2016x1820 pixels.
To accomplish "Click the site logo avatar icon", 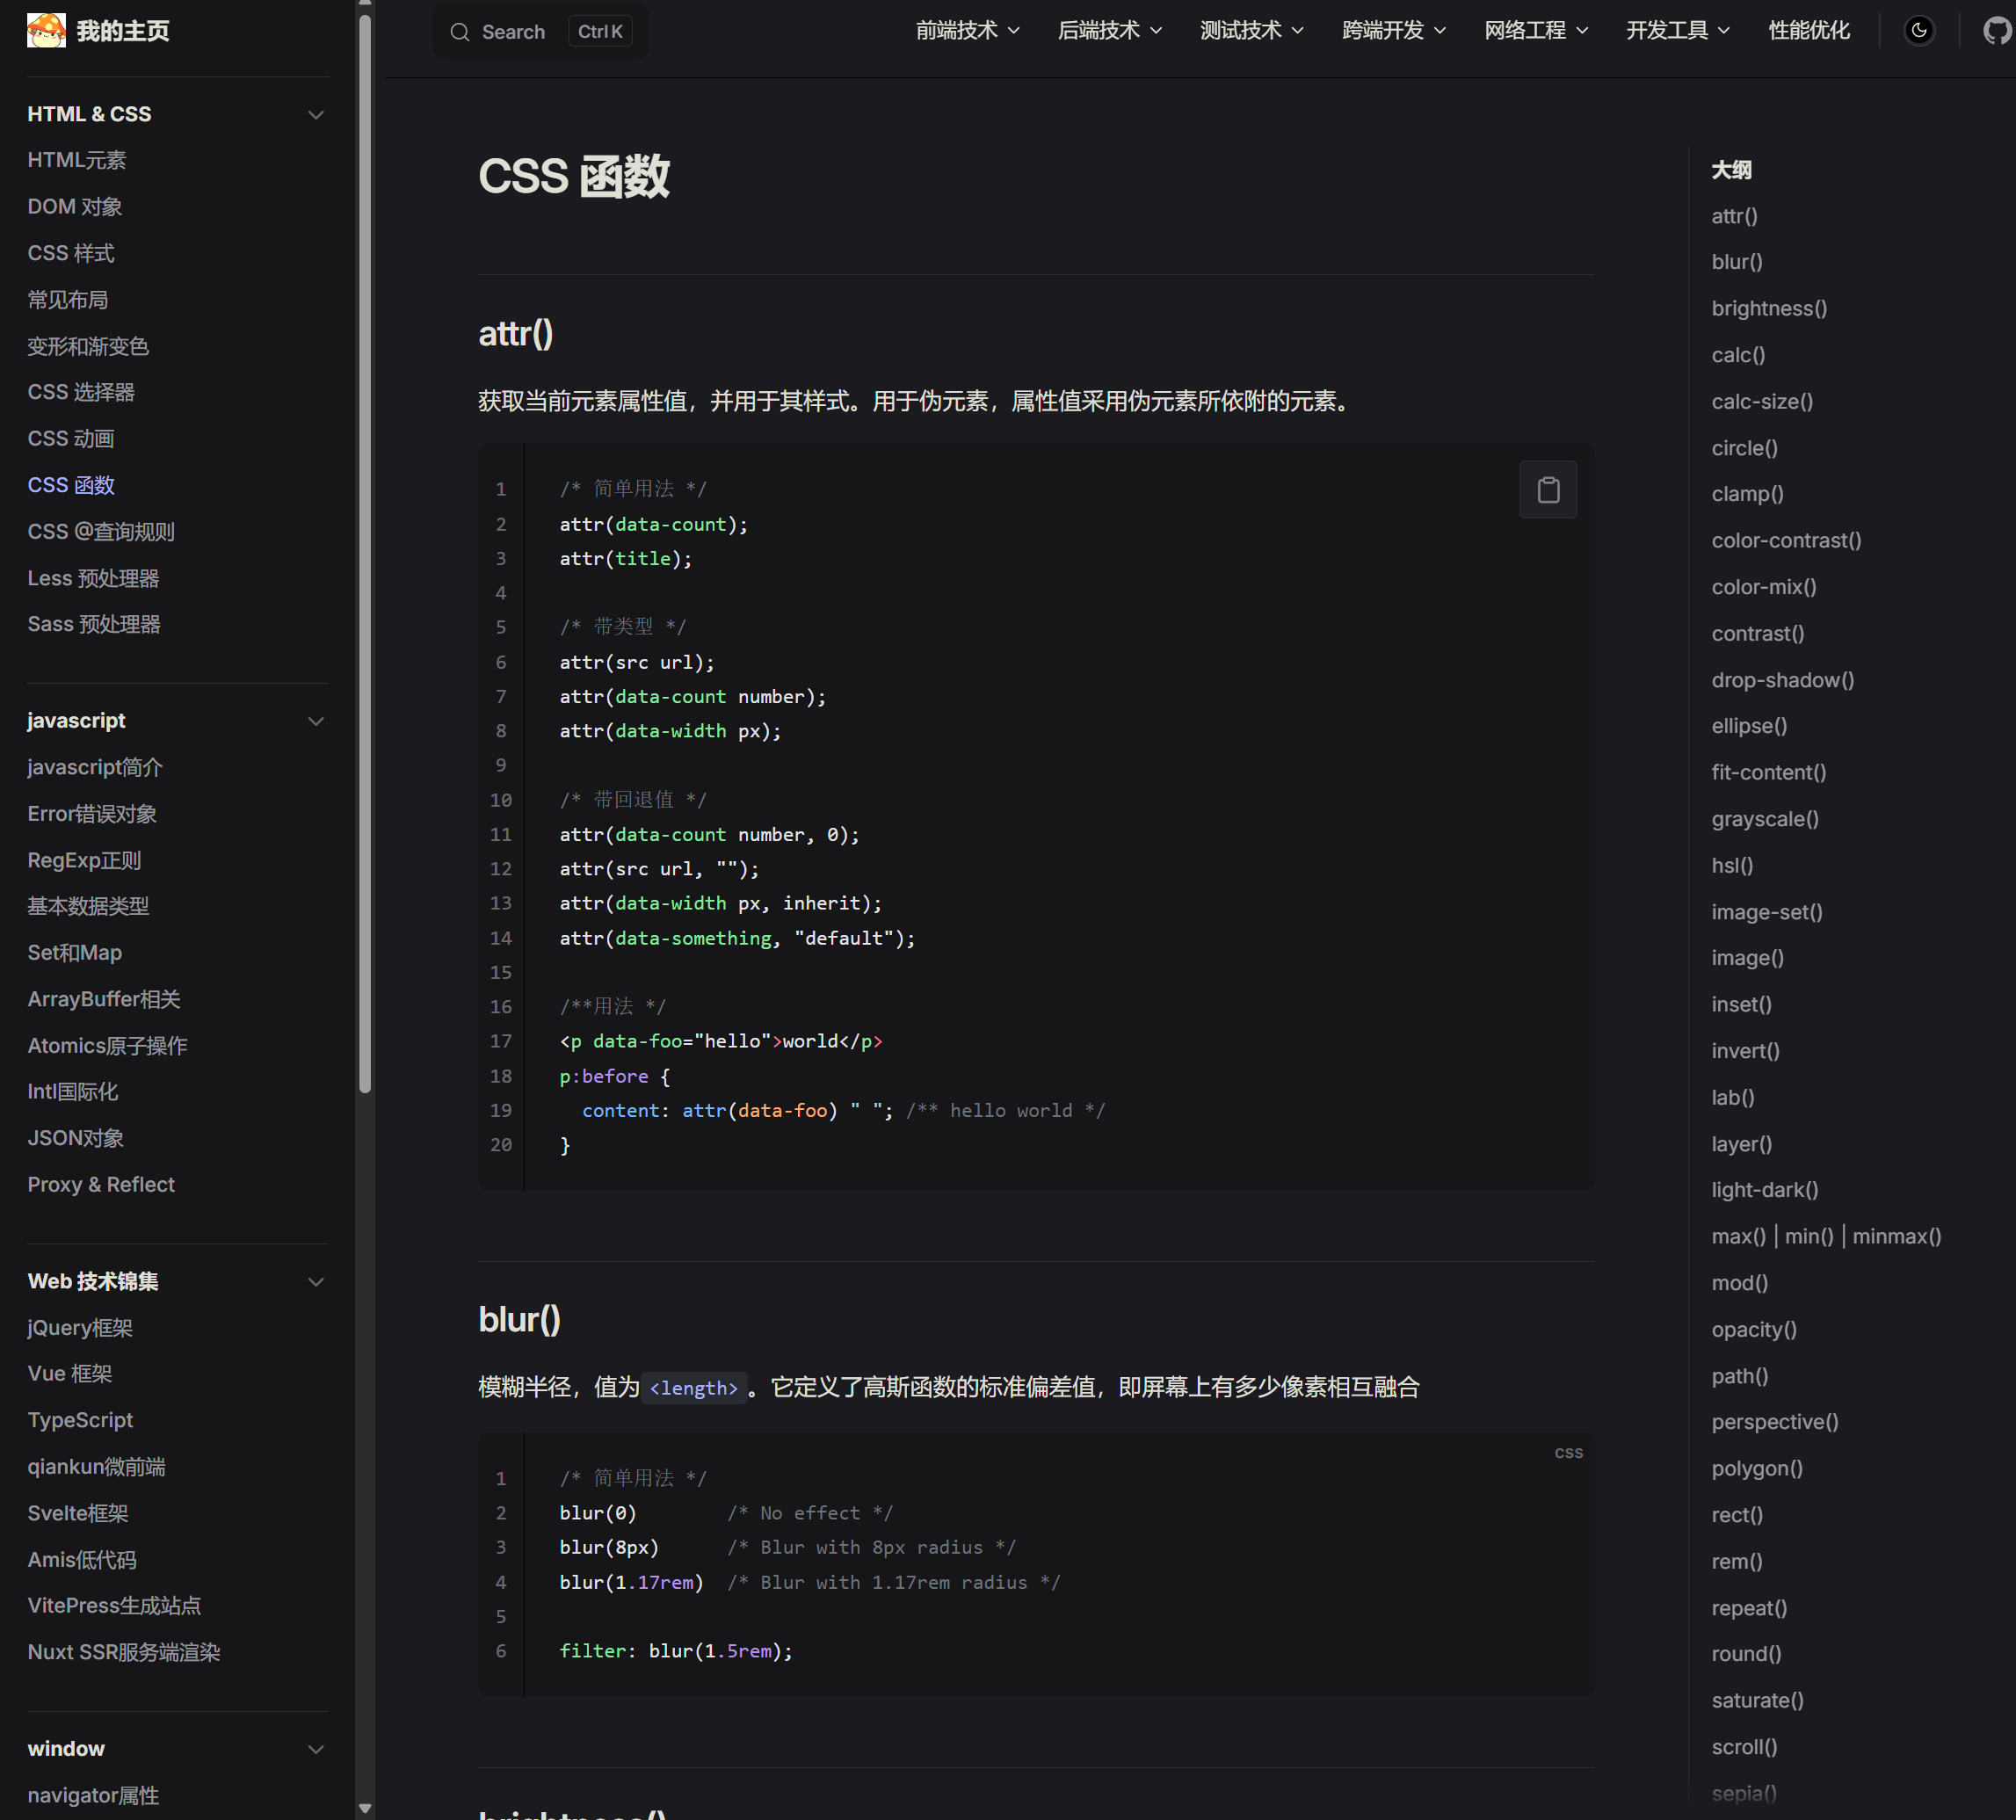I will (x=46, y=31).
